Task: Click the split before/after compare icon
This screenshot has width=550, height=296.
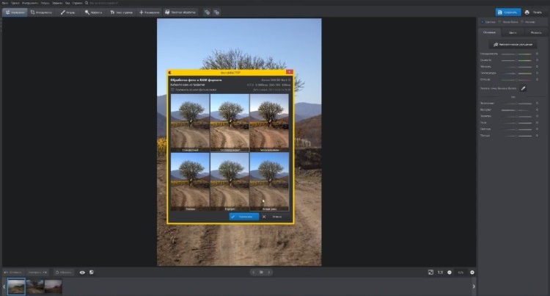Action: coord(91,272)
